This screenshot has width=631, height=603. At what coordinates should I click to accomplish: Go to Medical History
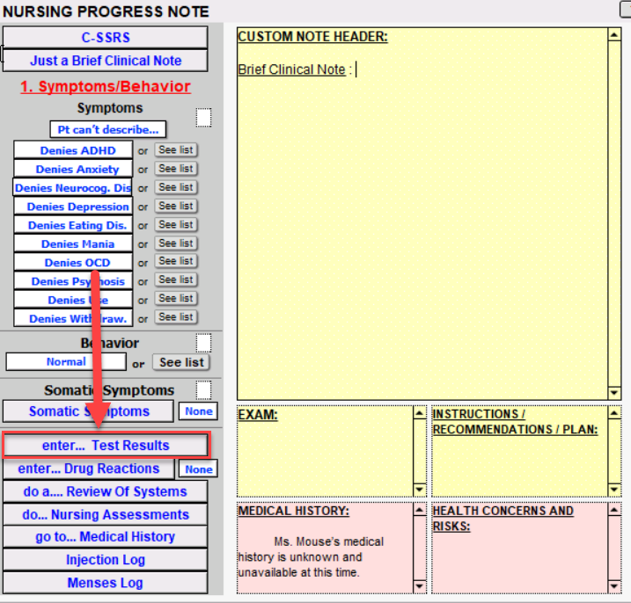pyautogui.click(x=106, y=537)
